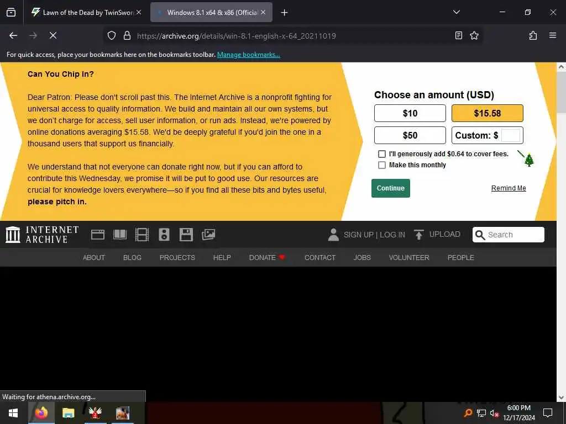Open the Texts book icon
The height and width of the screenshot is (424, 566).
point(120,235)
